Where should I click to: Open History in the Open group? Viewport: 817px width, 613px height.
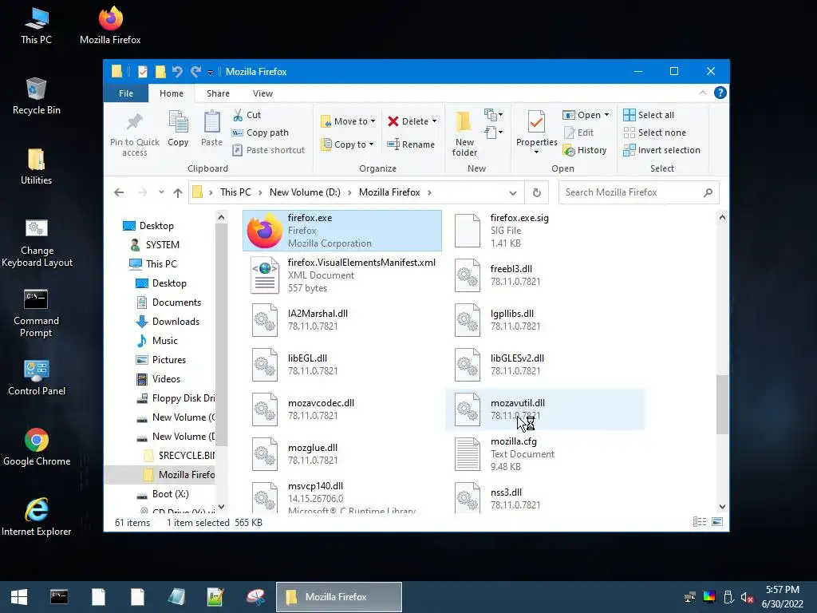click(585, 150)
